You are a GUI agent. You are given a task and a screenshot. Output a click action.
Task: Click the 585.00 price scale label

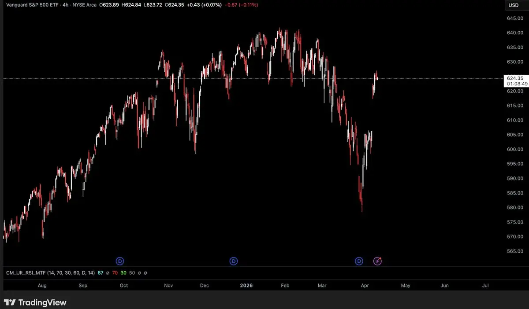(515, 193)
